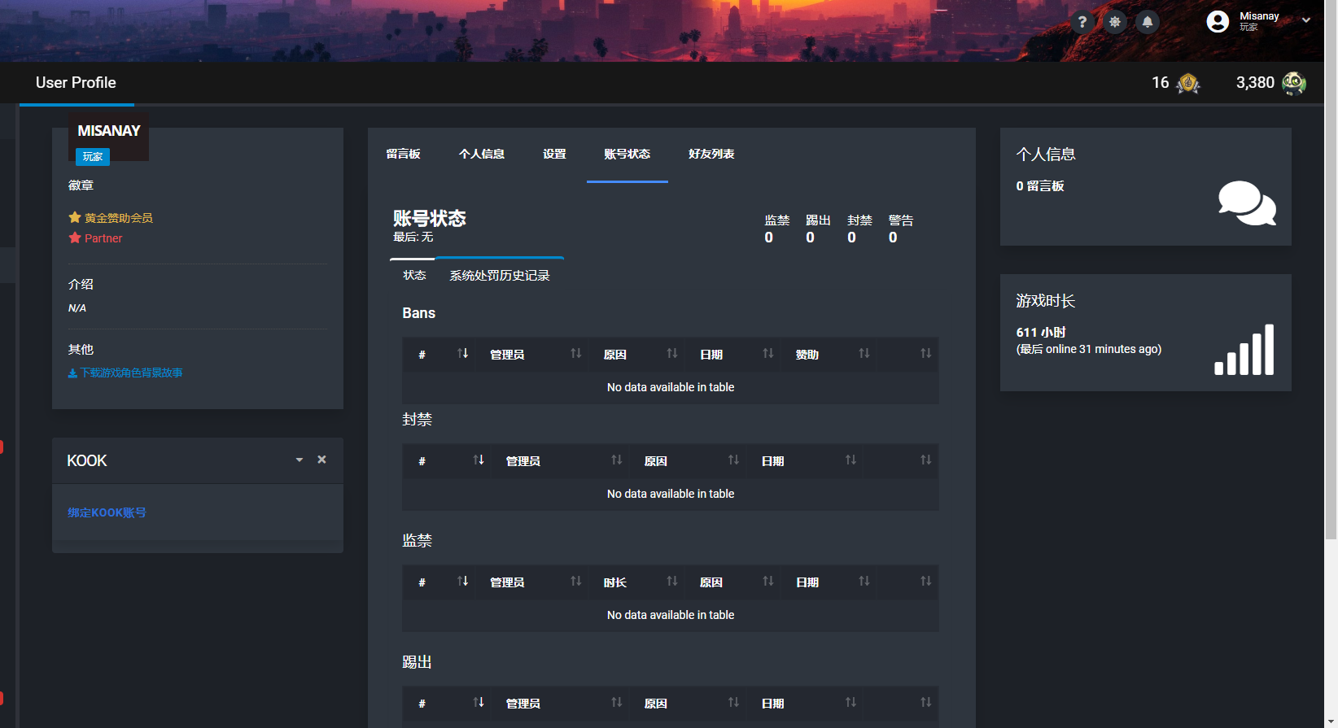Sort 监禁 table by 时长 column

pyautogui.click(x=636, y=582)
